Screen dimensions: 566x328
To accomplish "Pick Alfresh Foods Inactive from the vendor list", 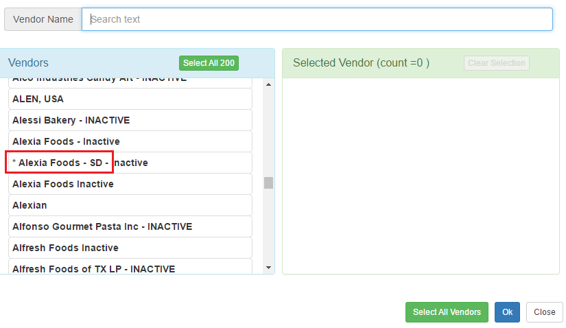I will 130,248.
